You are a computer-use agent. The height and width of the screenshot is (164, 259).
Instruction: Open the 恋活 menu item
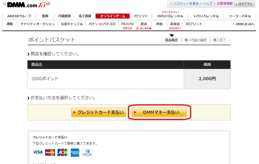click(143, 24)
